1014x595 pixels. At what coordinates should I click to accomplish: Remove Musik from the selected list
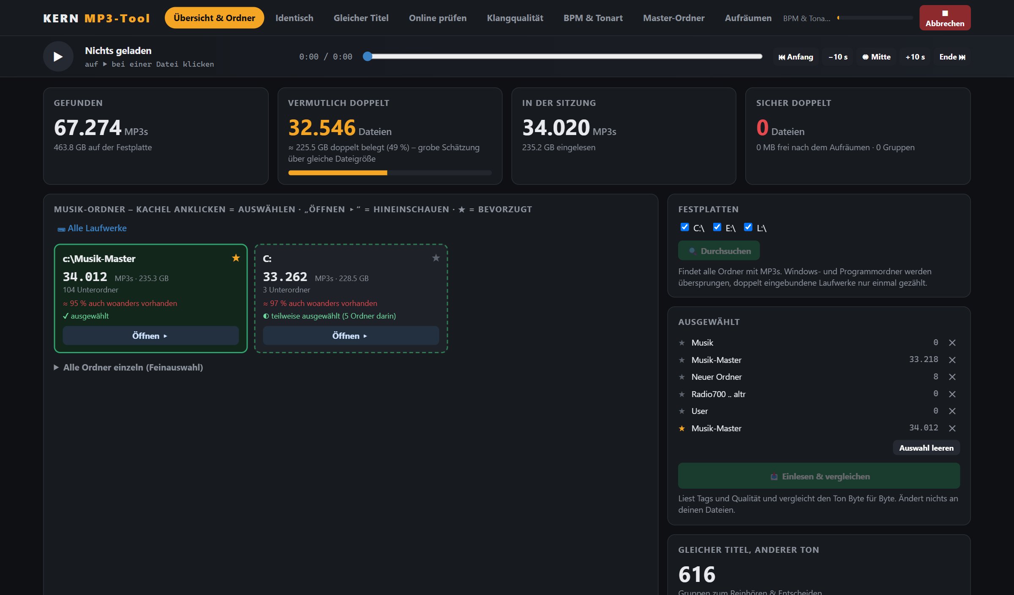[x=952, y=343]
